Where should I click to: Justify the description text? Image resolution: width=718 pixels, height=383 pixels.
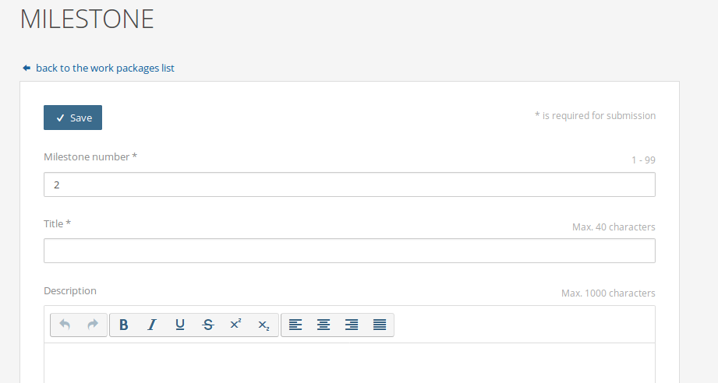380,325
